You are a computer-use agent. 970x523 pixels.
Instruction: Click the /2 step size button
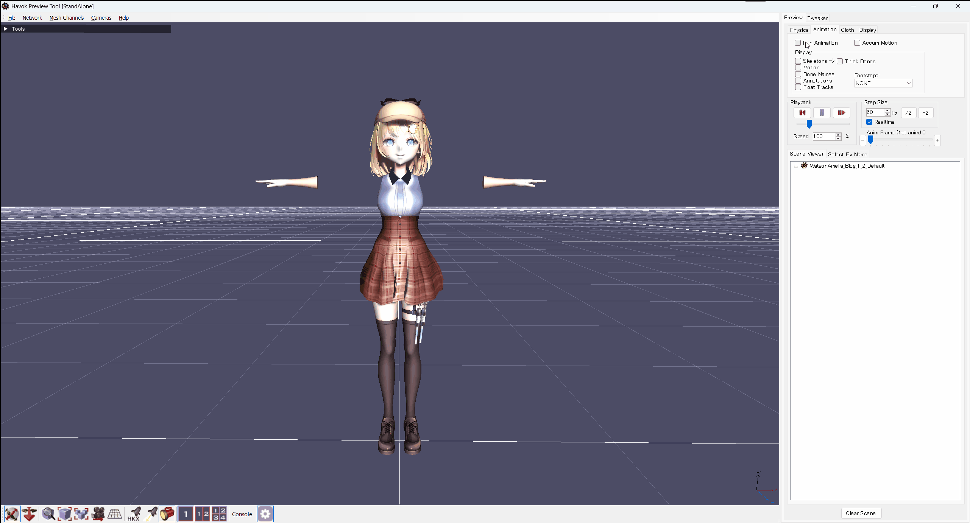(x=908, y=113)
